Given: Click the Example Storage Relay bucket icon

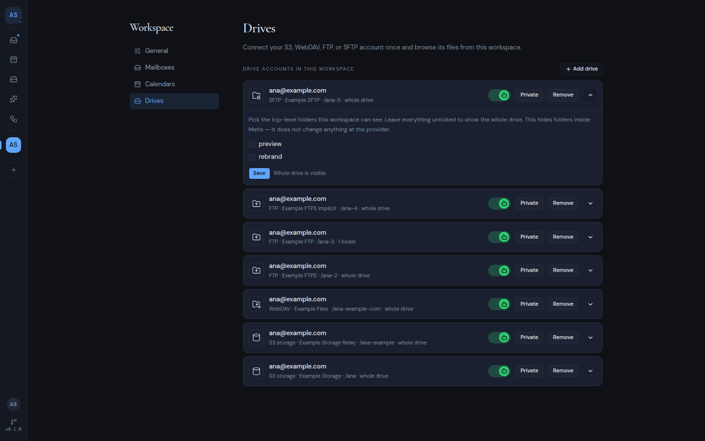Looking at the screenshot, I should pos(257,338).
